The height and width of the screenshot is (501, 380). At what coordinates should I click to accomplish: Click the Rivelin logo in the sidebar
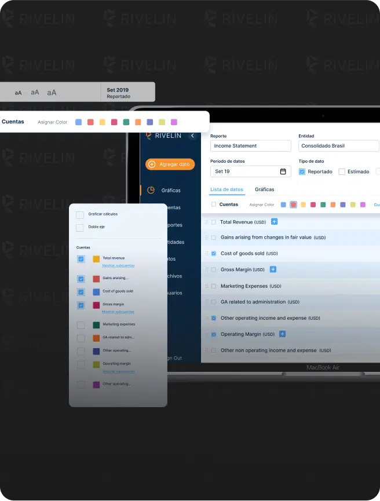[x=163, y=136]
